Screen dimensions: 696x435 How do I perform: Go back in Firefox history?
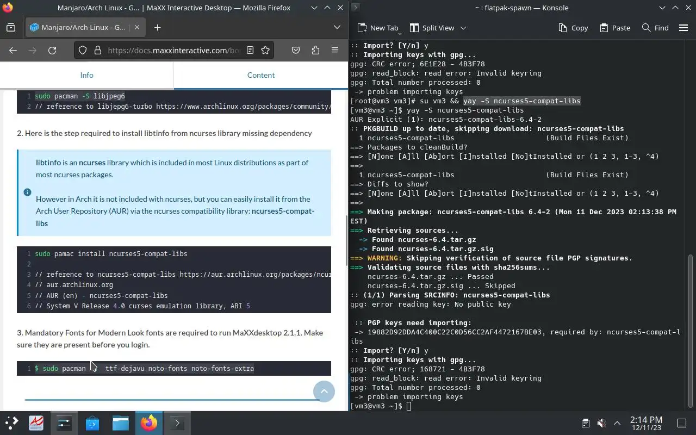click(13, 50)
